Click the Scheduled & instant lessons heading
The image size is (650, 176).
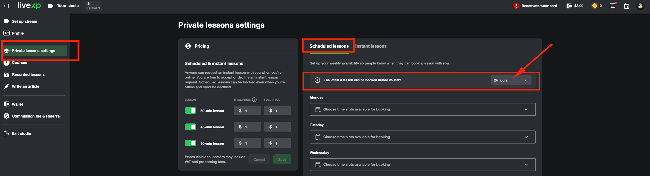click(x=214, y=63)
